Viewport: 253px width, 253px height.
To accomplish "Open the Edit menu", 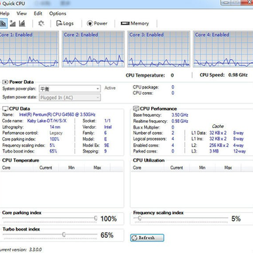I will tap(38, 13).
